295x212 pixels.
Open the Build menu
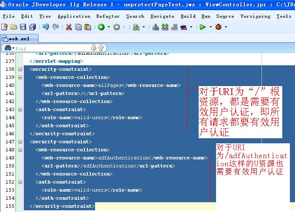tap(188, 17)
